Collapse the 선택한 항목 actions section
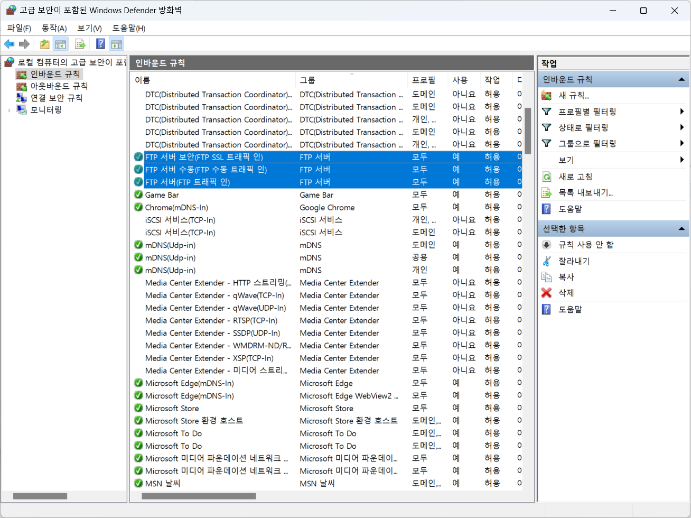691x518 pixels. click(681, 229)
